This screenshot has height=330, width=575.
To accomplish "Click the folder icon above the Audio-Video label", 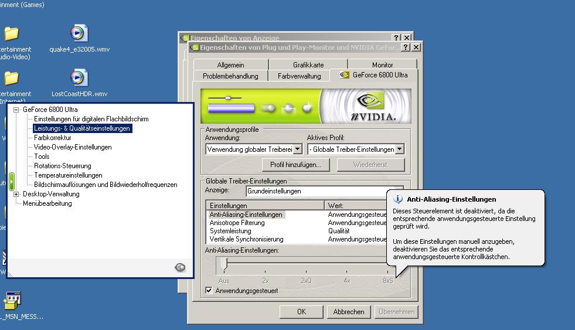I will [11, 34].
